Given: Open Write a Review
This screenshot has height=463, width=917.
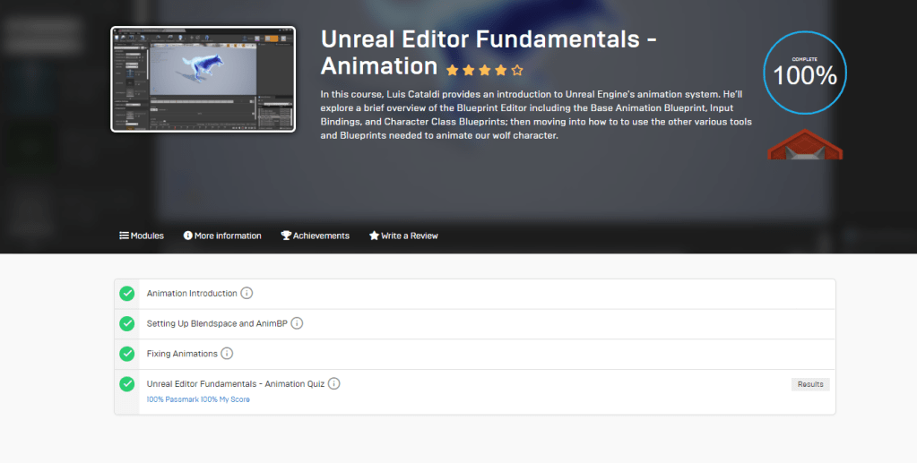Looking at the screenshot, I should pos(403,236).
